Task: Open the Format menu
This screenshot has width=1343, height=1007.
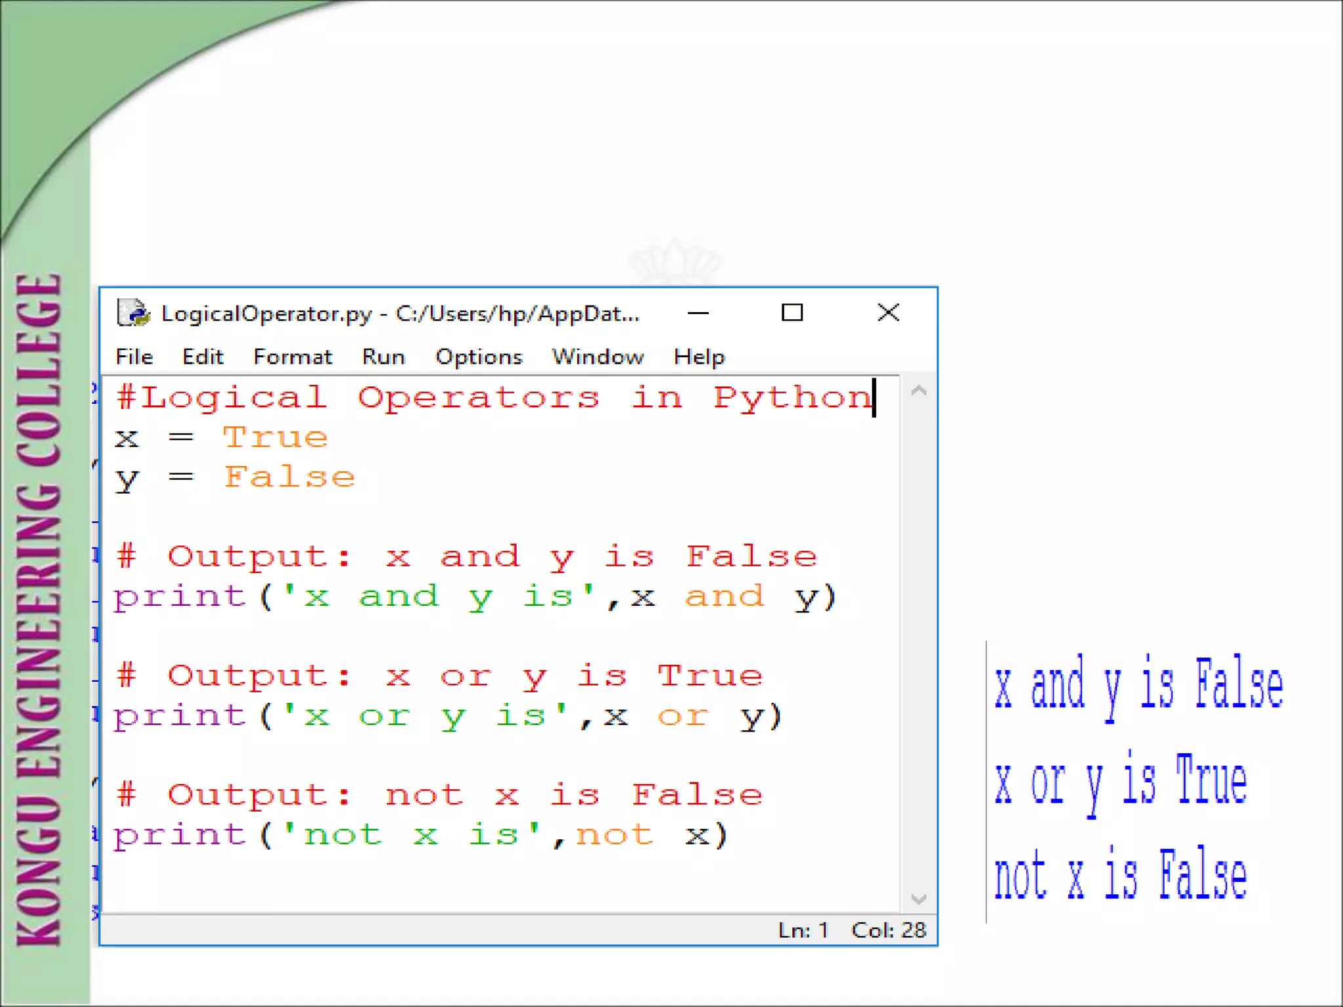Action: [x=292, y=357]
